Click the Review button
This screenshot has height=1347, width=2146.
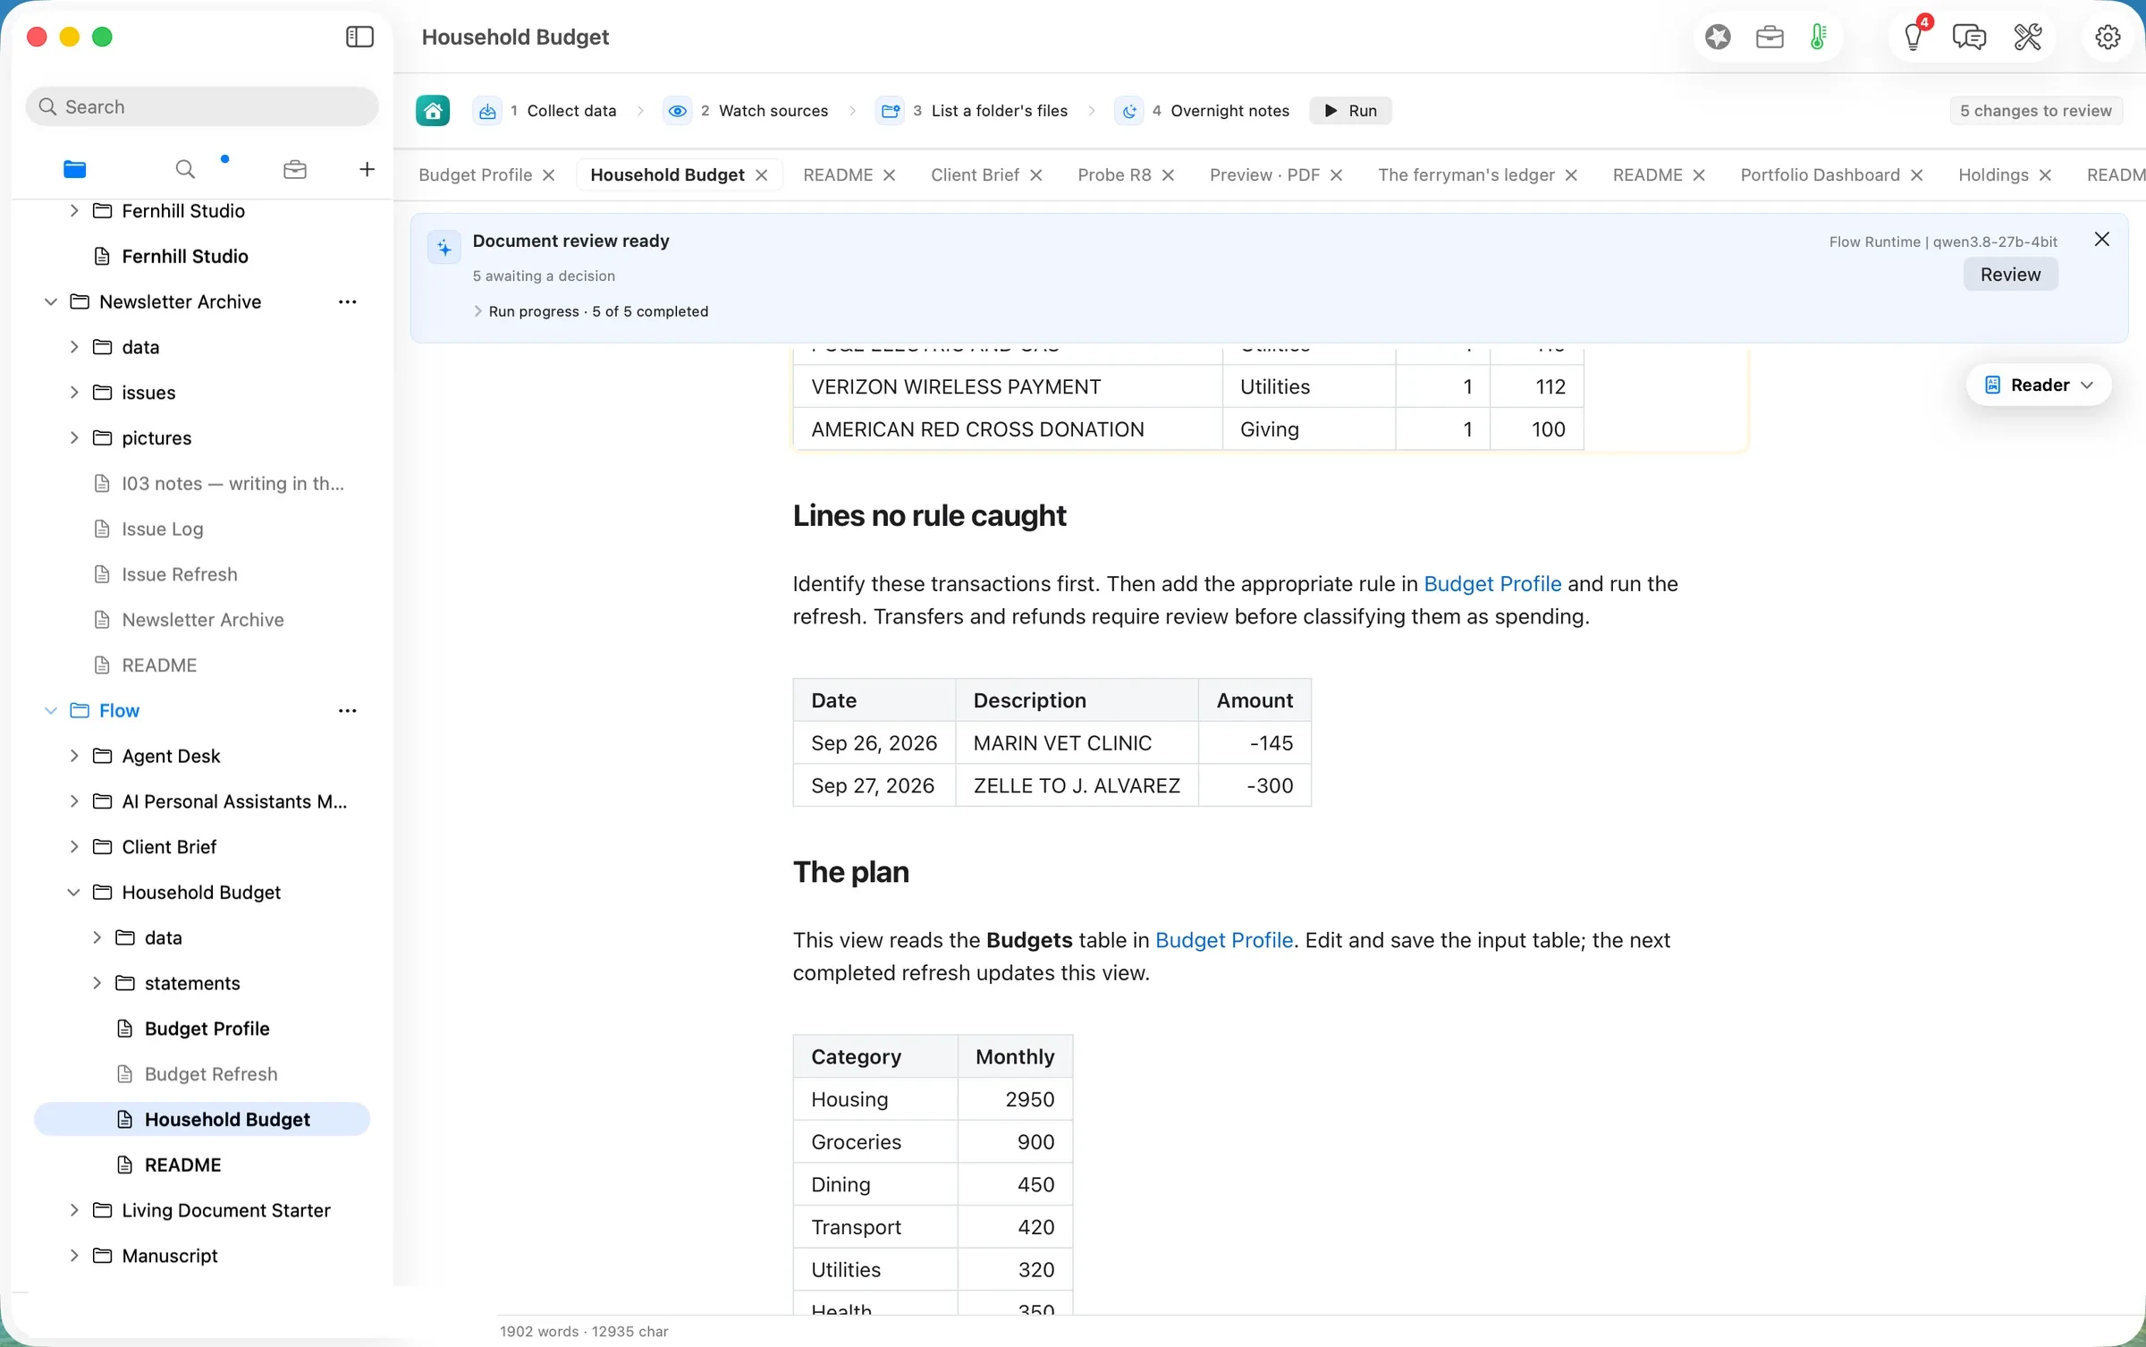point(2010,275)
